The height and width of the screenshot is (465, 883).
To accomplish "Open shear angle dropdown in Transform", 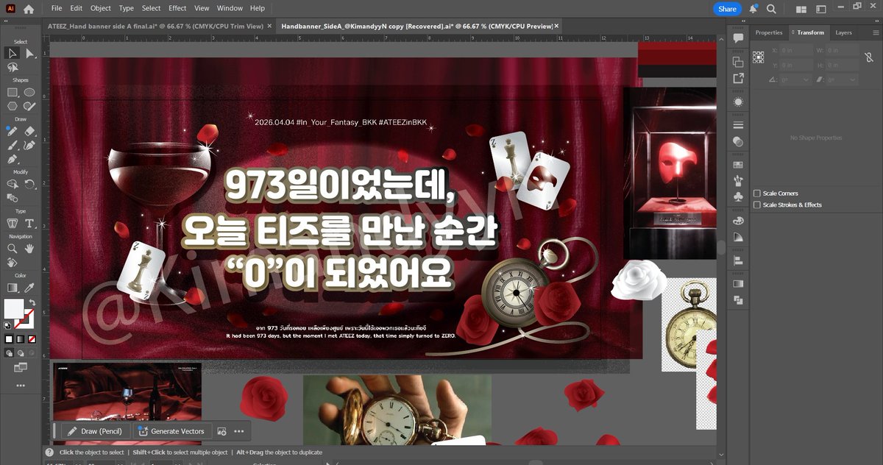I will 853,79.
